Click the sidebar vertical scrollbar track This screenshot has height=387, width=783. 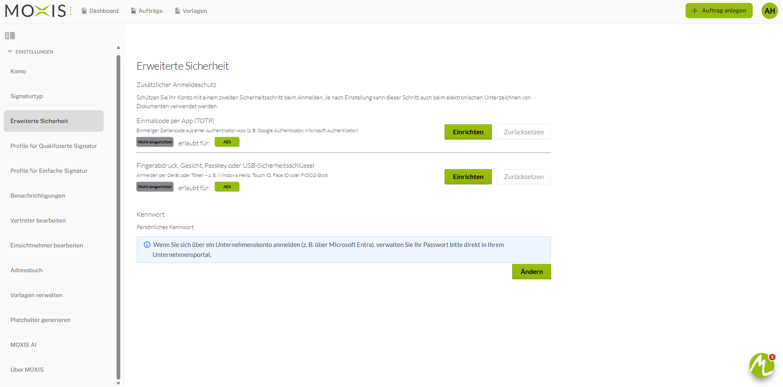118,217
